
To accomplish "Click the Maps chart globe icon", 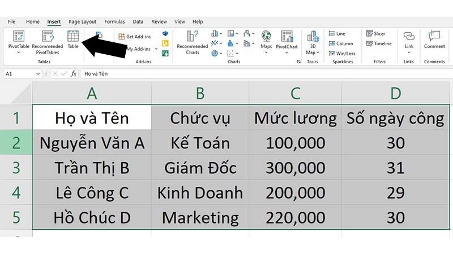I will point(266,36).
